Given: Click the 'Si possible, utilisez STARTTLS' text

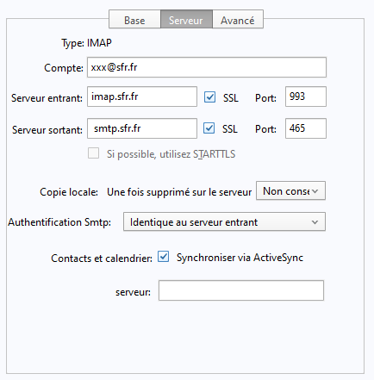Looking at the screenshot, I should point(171,154).
